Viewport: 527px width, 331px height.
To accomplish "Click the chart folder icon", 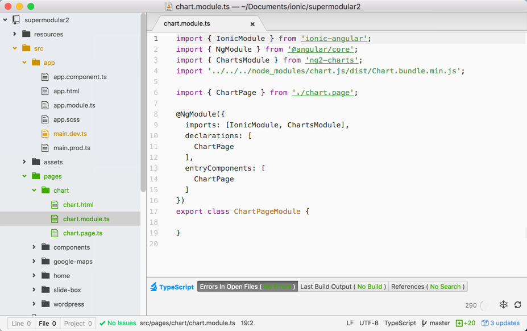I will tap(45, 190).
